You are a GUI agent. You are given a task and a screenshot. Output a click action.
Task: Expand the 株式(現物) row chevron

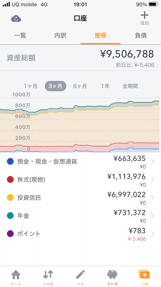(153, 180)
